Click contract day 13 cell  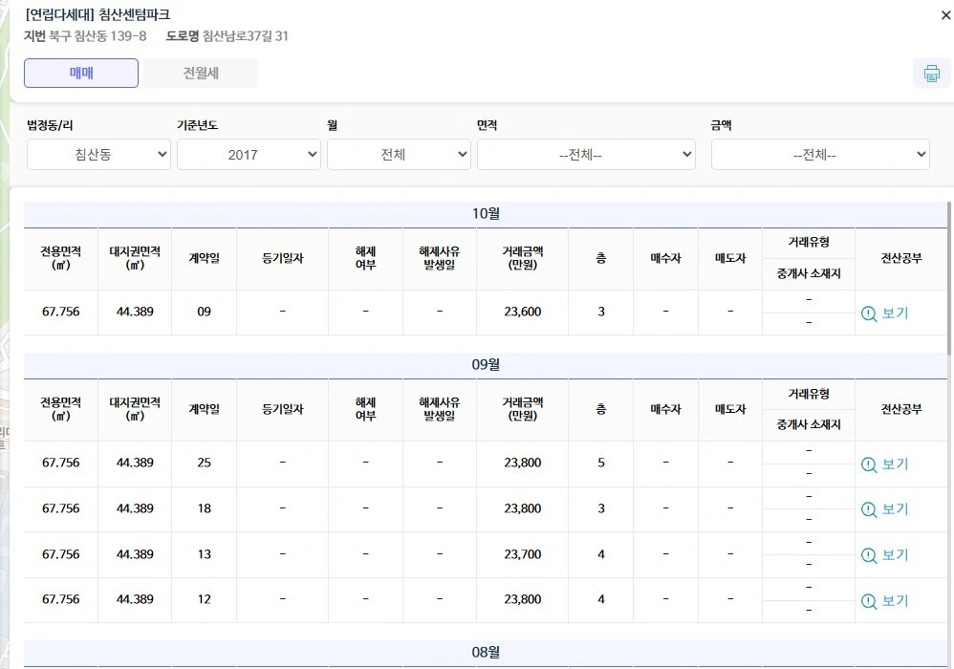(x=204, y=554)
